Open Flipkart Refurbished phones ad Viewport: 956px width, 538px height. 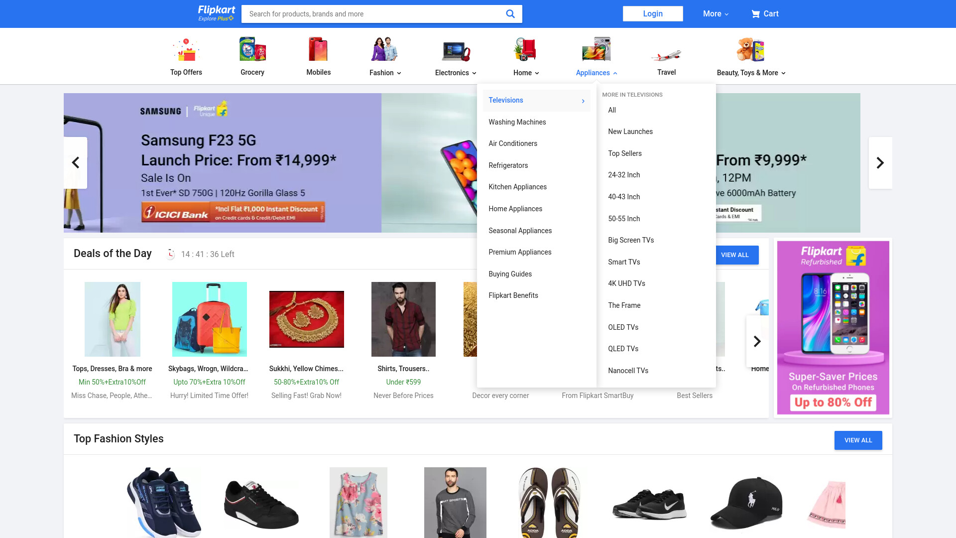pos(833,328)
